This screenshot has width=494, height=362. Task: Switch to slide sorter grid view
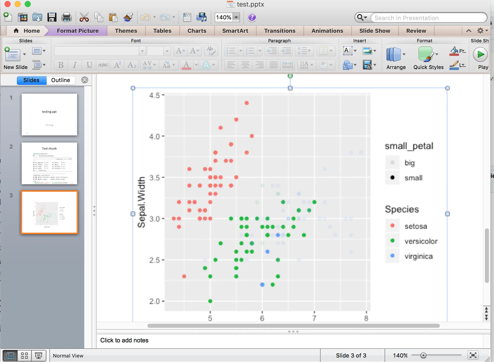24,355
